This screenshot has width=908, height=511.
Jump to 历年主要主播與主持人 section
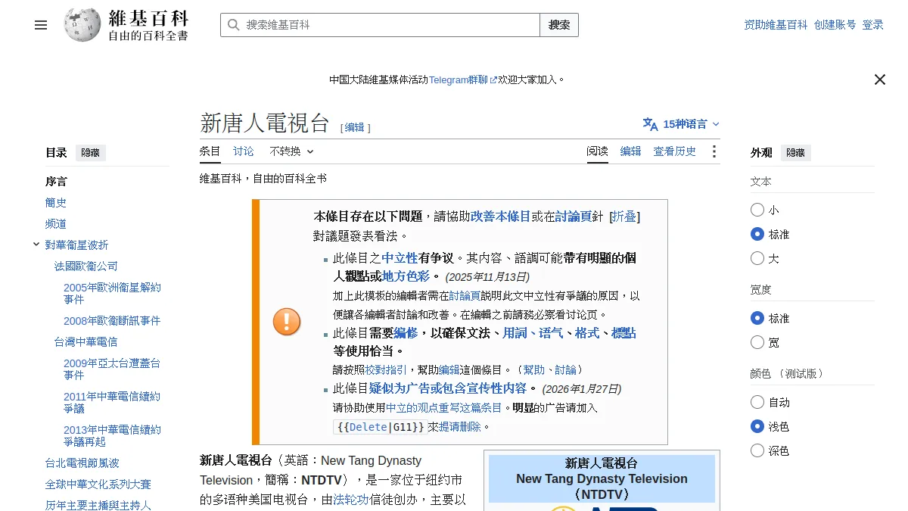tap(98, 506)
